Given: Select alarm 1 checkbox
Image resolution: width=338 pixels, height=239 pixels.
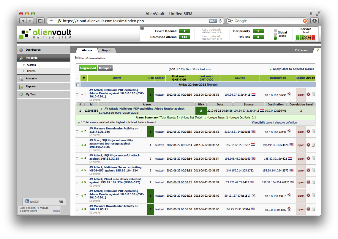Looking at the screenshot, I should 77,94.
